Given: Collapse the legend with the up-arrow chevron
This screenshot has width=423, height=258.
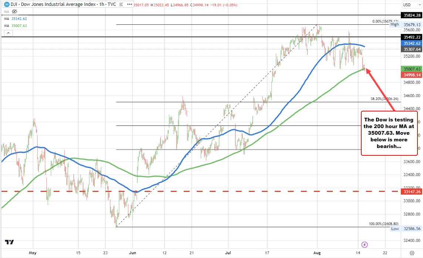Looking at the screenshot, I should (x=8, y=33).
